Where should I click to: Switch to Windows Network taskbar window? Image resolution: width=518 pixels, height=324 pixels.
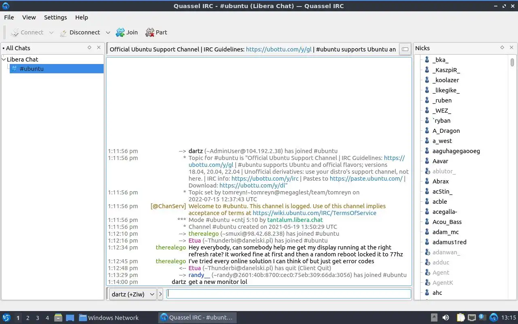[108, 318]
